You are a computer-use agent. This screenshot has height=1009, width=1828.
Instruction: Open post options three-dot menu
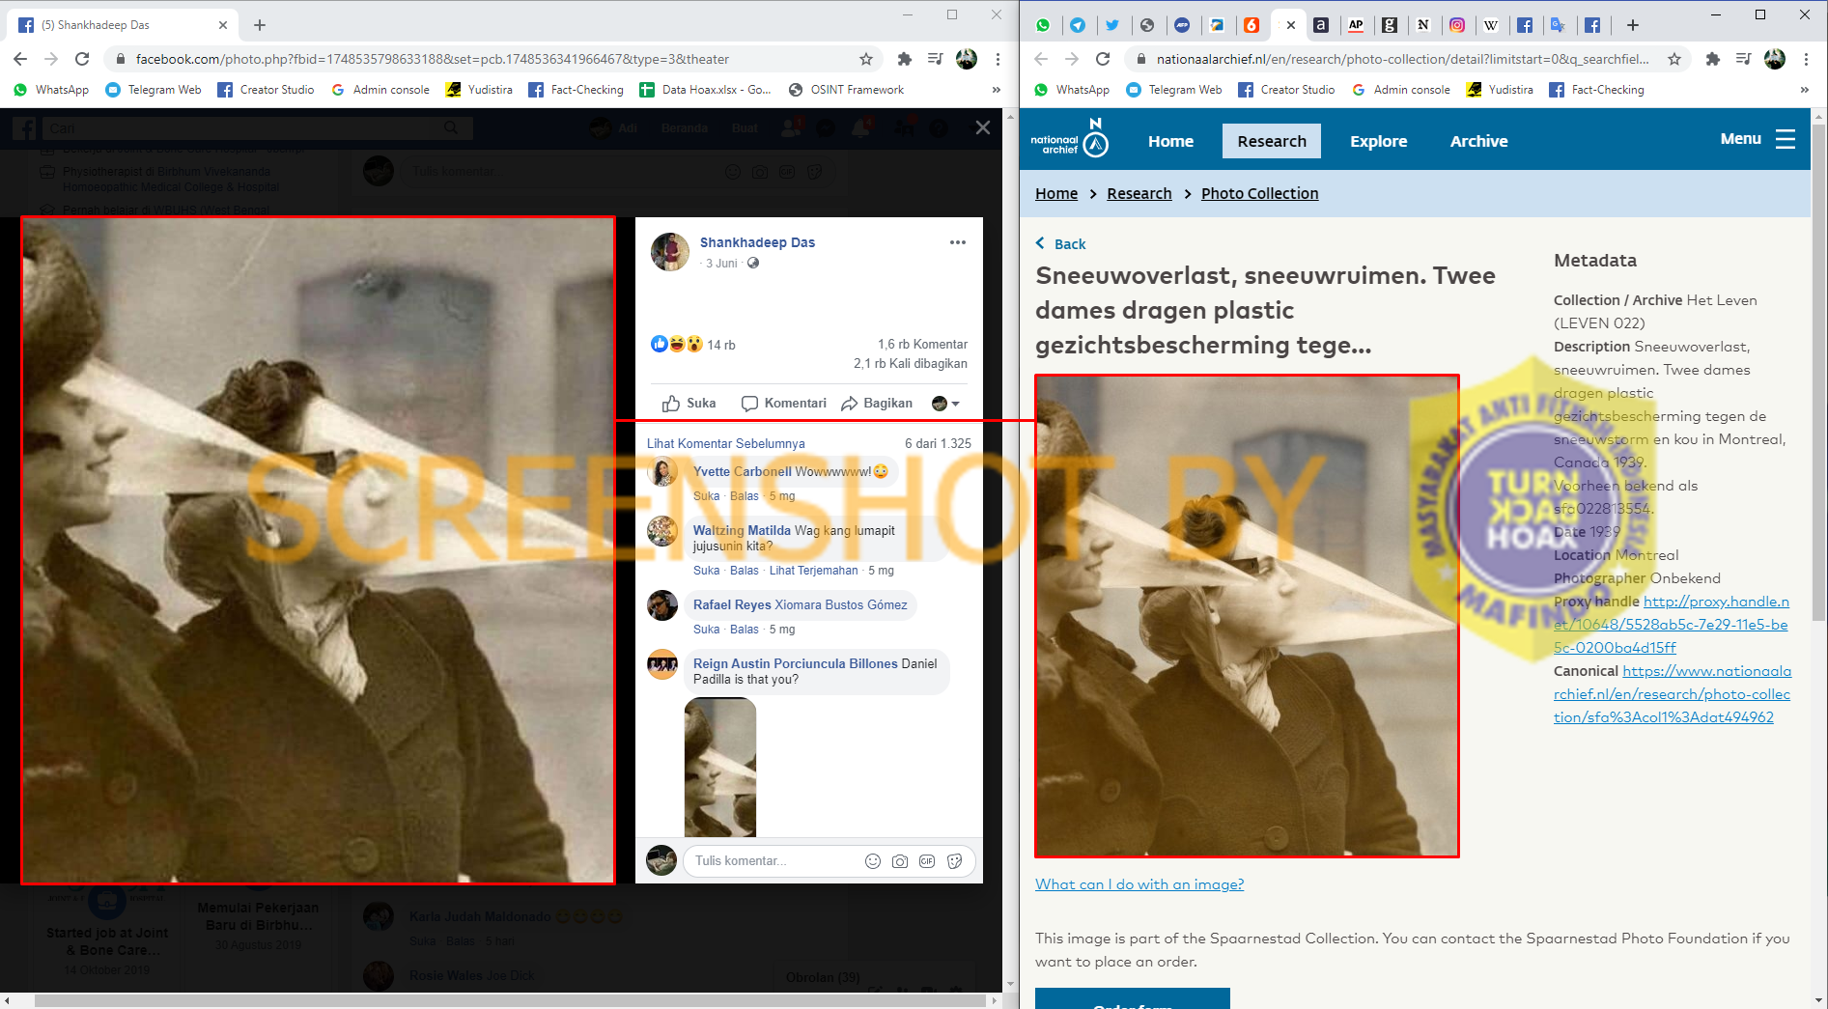(957, 242)
